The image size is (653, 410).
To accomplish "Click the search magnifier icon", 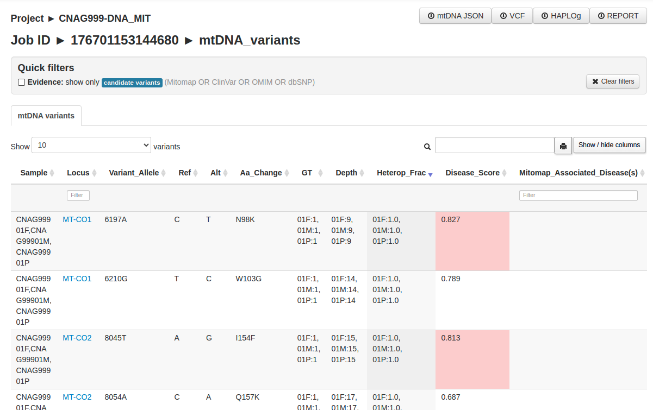I will coord(427,147).
